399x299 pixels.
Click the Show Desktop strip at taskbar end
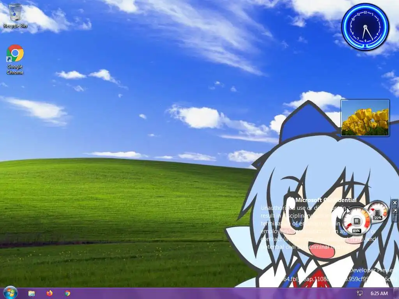(x=396, y=294)
